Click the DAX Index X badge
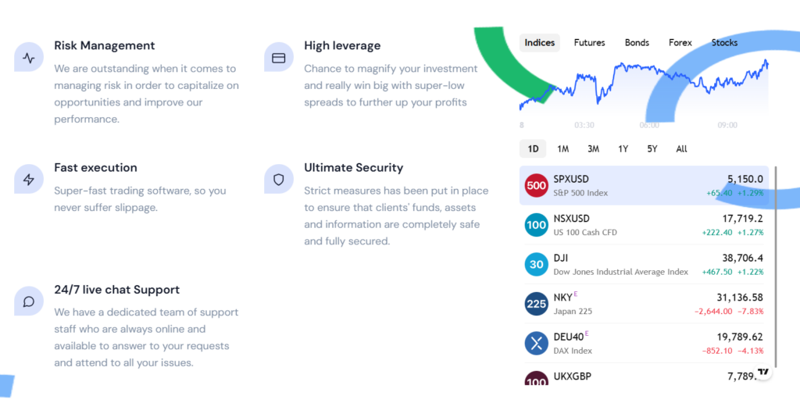 coord(537,343)
